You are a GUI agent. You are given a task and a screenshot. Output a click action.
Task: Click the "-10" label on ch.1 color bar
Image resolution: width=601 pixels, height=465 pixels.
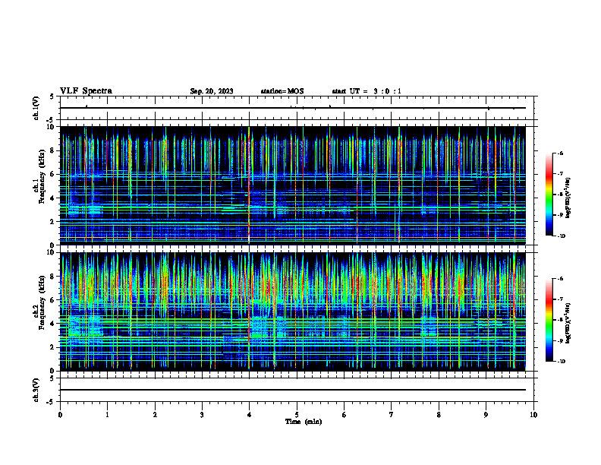coord(561,236)
